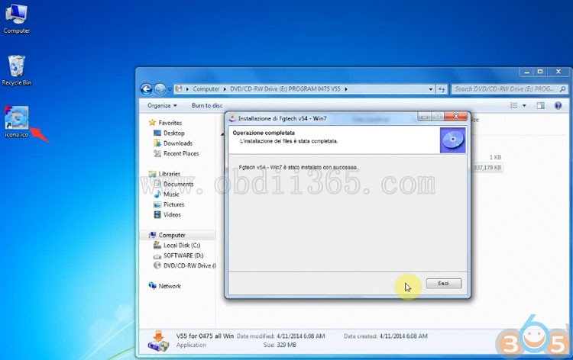Open the Music library
Screen dimensions: 573x360
coord(171,194)
